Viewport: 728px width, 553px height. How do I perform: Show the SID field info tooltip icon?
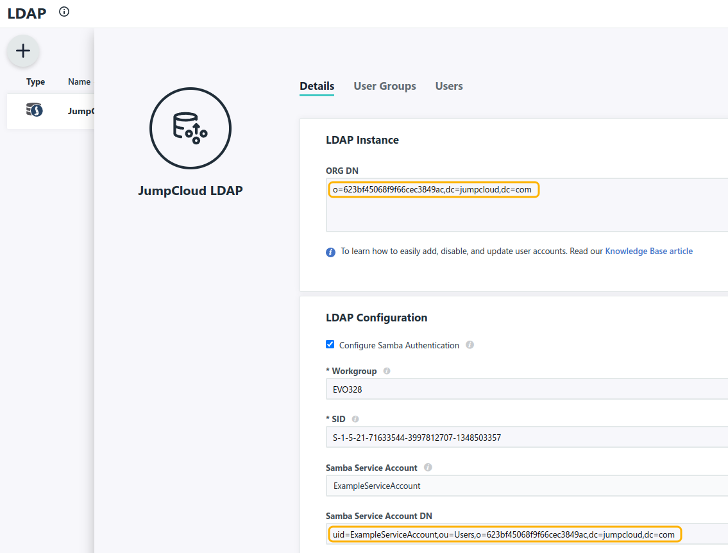coord(355,419)
